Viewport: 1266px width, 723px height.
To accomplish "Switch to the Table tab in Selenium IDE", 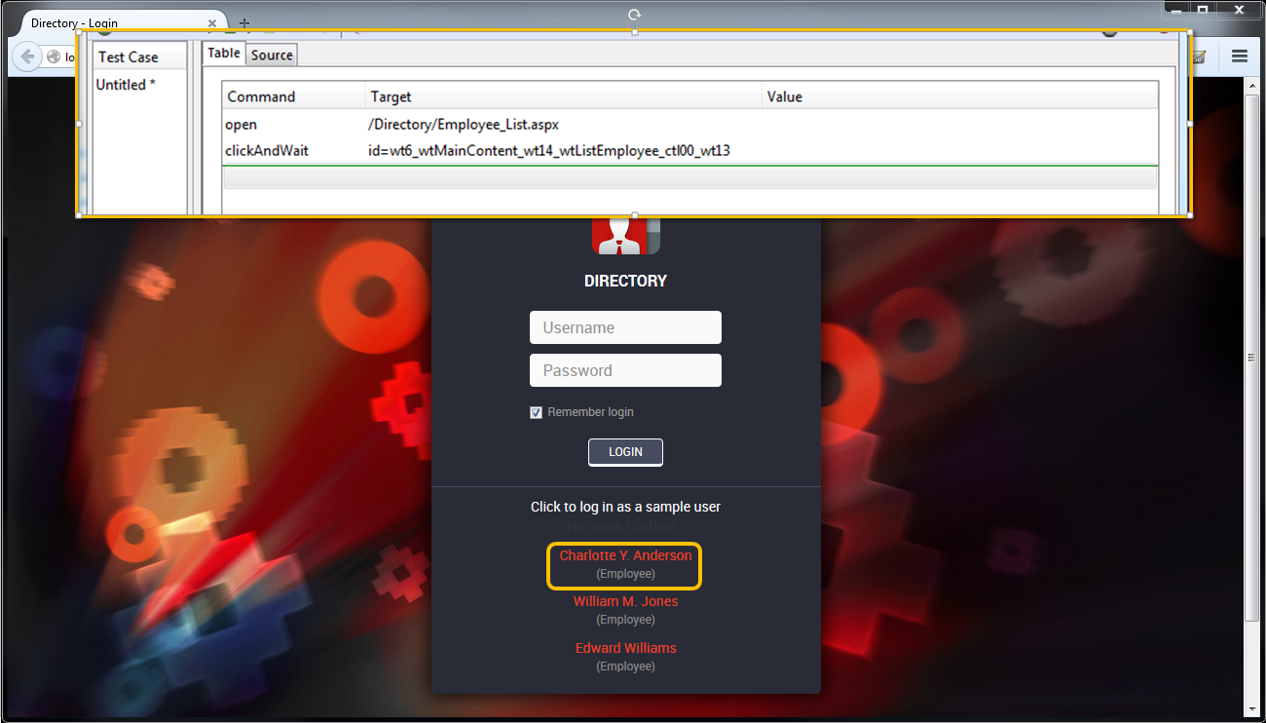I will coord(223,54).
